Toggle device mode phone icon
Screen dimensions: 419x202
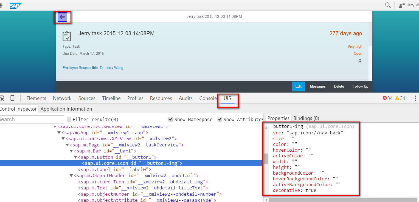pos(12,98)
